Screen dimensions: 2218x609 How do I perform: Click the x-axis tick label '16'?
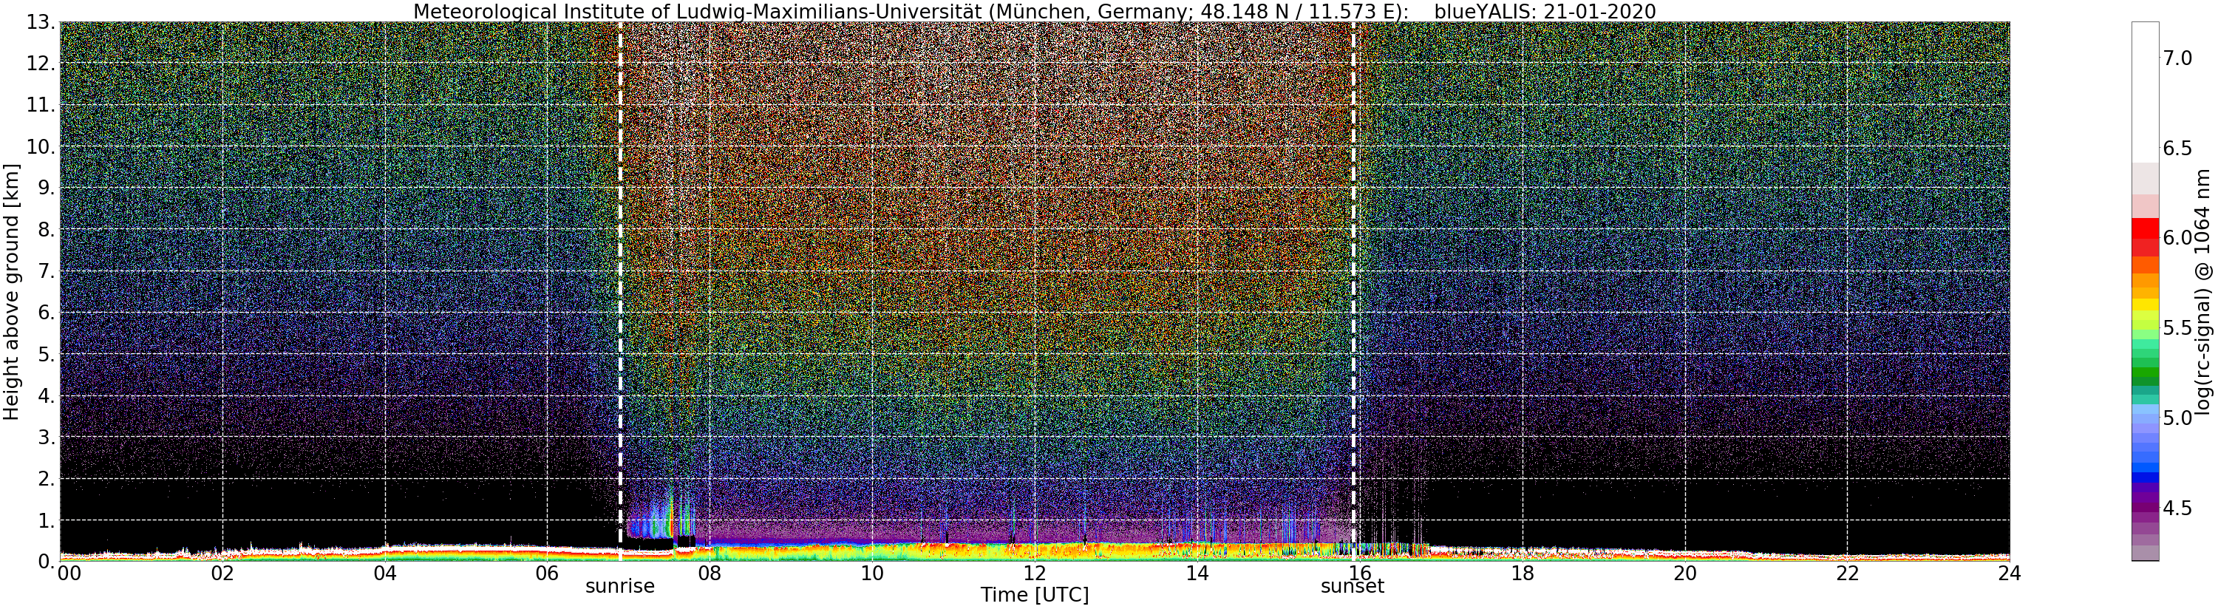1360,574
